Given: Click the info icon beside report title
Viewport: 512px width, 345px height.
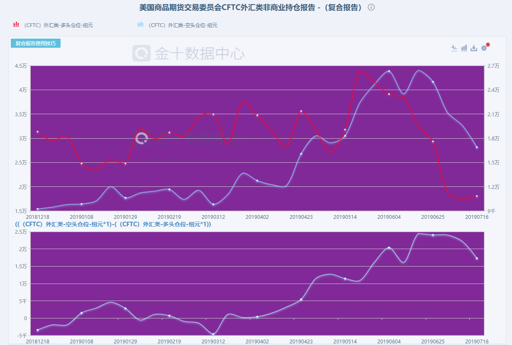Looking at the screenshot, I should tap(371, 7).
